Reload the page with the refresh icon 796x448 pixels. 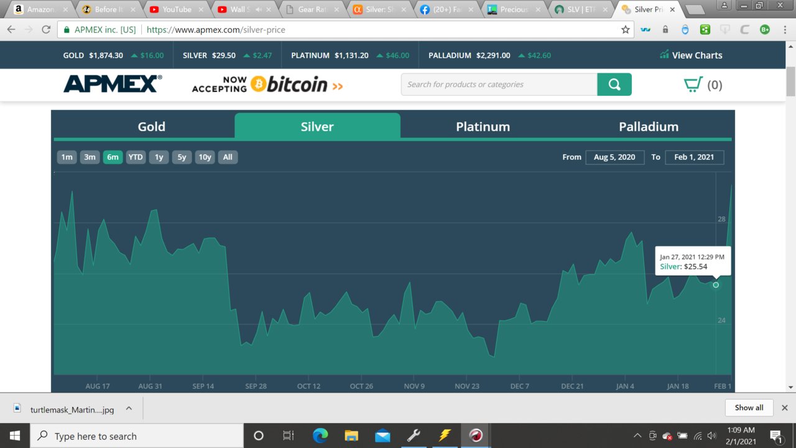coord(46,29)
